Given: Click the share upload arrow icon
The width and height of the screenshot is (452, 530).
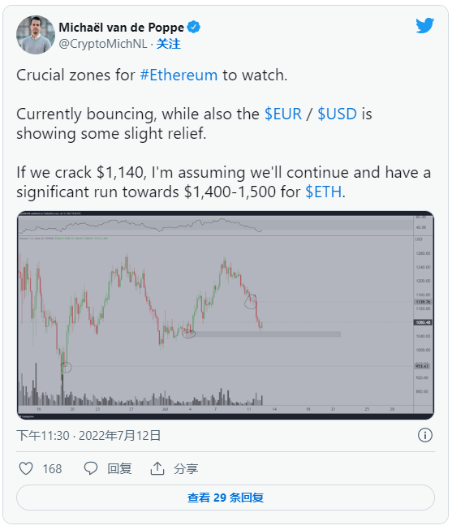Looking at the screenshot, I should click(x=157, y=468).
